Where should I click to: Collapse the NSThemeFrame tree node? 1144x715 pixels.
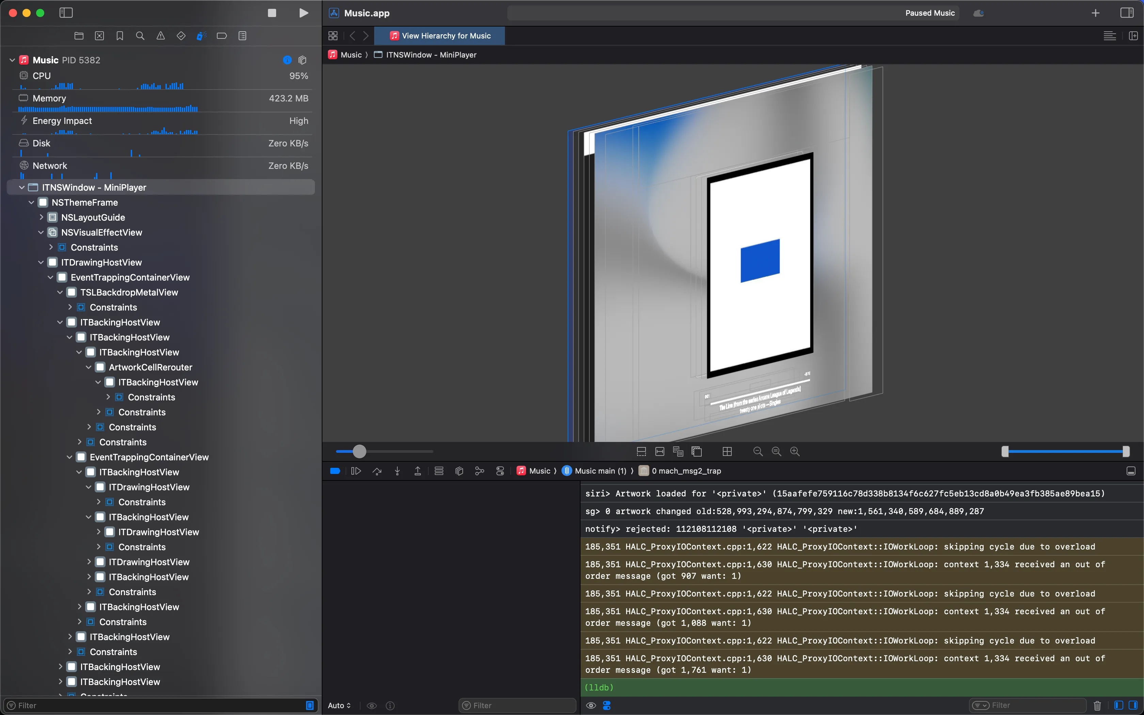(31, 202)
